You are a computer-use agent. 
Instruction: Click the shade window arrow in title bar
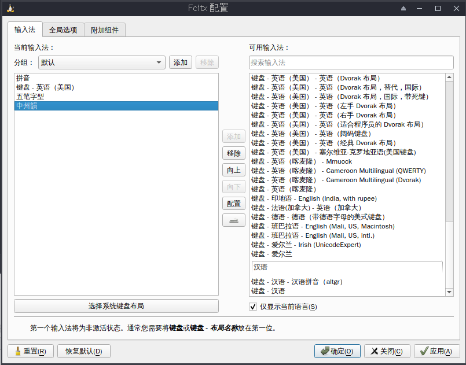pyautogui.click(x=403, y=8)
